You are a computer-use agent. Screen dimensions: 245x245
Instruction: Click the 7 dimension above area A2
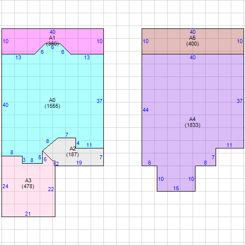point(67,135)
